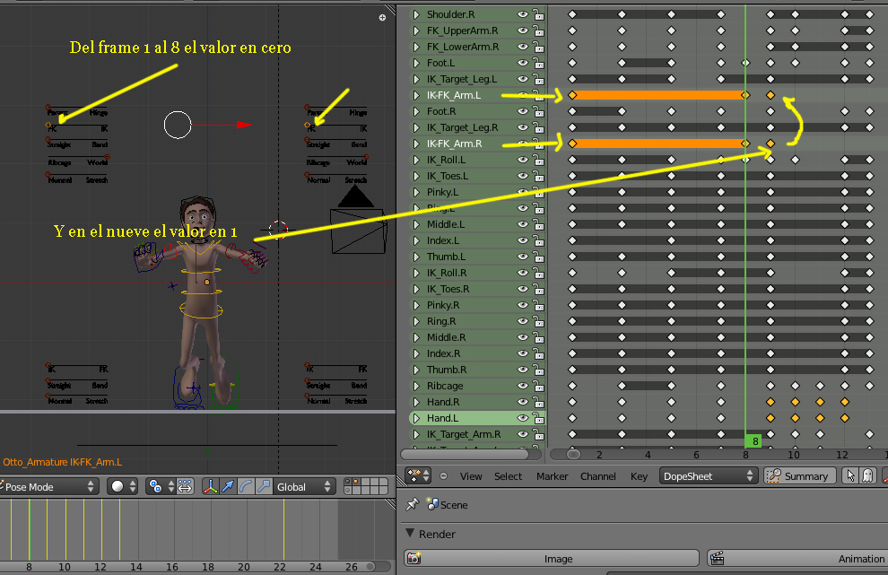The width and height of the screenshot is (888, 575).
Task: Toggle lock on the FK_UpperArm.R channel
Action: pos(537,30)
